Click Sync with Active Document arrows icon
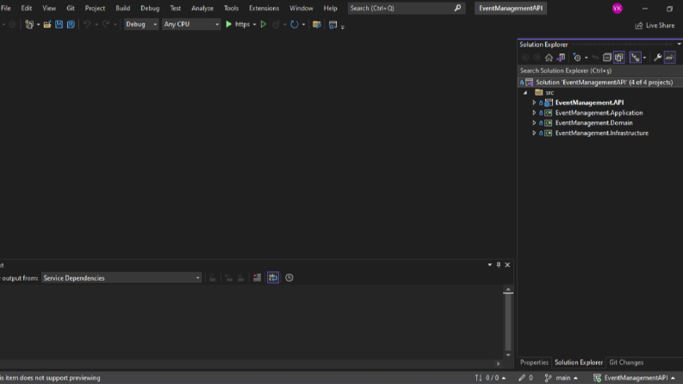This screenshot has height=384, width=683. point(595,58)
